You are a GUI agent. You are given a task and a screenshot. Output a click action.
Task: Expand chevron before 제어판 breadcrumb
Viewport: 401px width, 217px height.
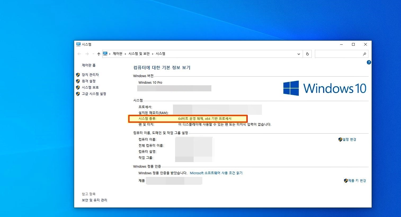click(x=110, y=54)
